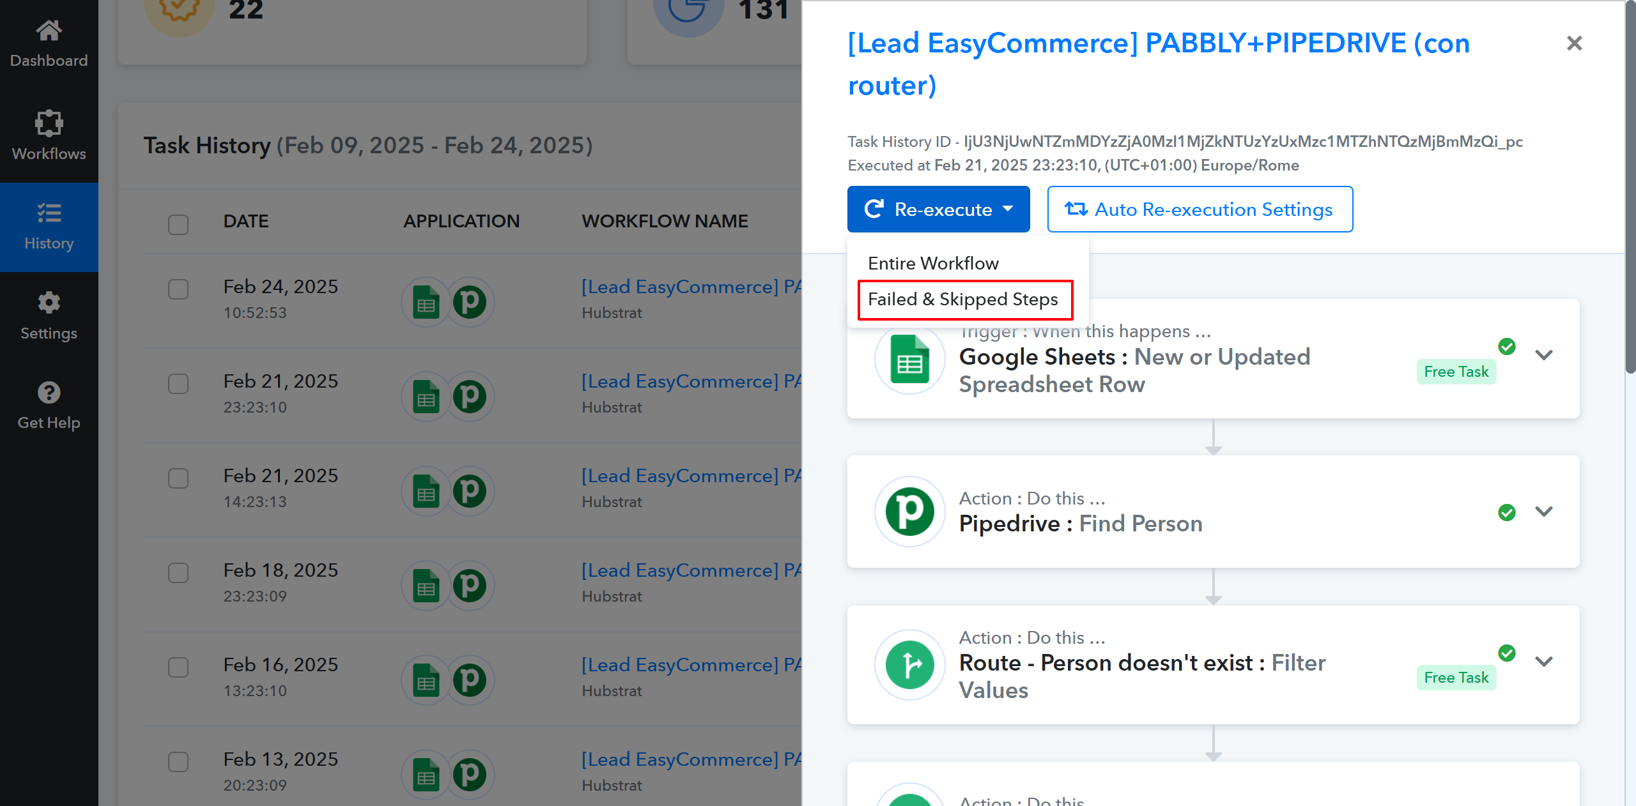Open workflow link in Feb 13, 2025 row
Screen dimensions: 1636x806
(x=691, y=759)
